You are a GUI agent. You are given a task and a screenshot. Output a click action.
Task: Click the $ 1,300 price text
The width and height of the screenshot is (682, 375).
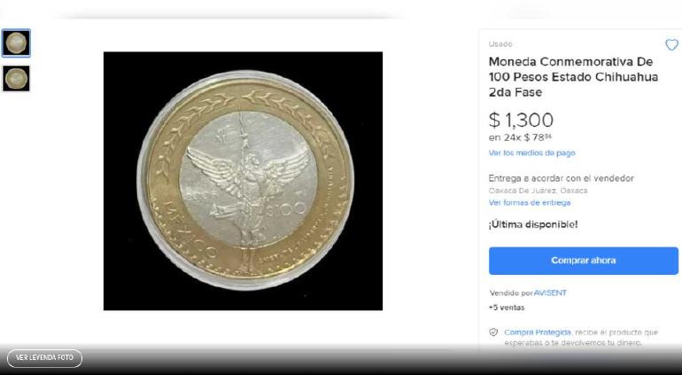click(x=521, y=120)
